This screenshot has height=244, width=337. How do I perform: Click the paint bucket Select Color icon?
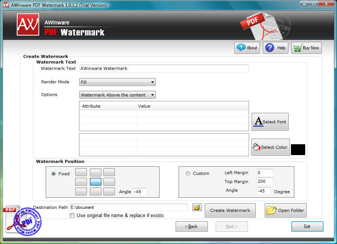pyautogui.click(x=270, y=147)
